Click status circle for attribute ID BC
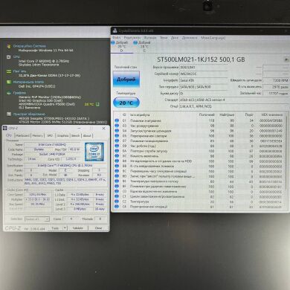The width and height of the screenshot is (290, 290). click(x=117, y=171)
